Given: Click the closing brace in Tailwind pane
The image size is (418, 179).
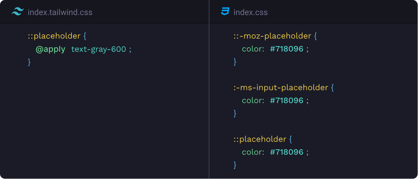Looking at the screenshot, I should click(29, 62).
